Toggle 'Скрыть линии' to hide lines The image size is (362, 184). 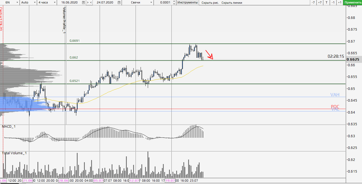231,3
